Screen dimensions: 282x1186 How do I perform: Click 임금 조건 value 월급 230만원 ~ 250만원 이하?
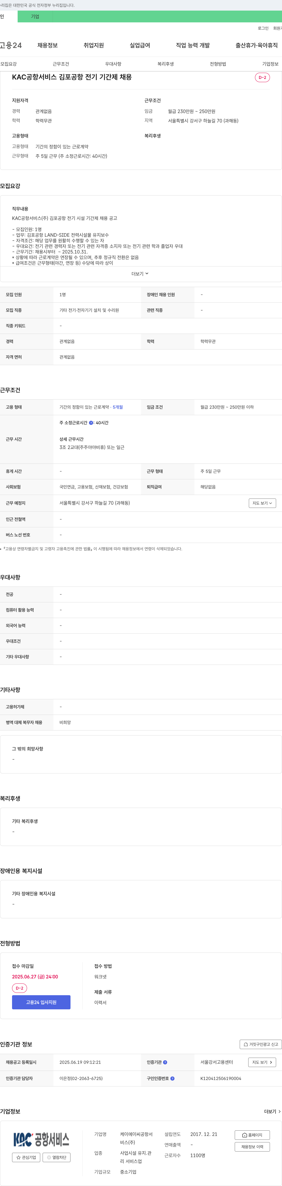tap(227, 407)
